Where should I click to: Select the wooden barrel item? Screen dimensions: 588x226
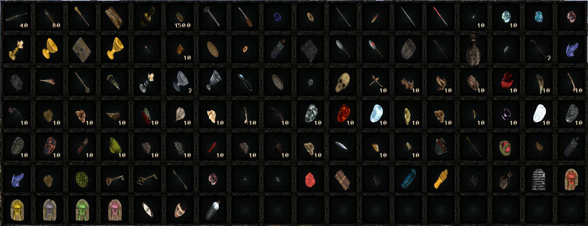[x=408, y=49]
